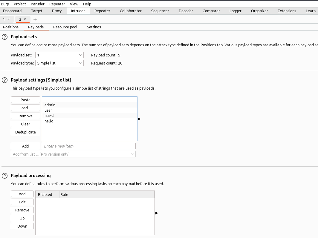318x238 pixels.
Task: Open help for Payload processing section
Action: tap(5, 176)
